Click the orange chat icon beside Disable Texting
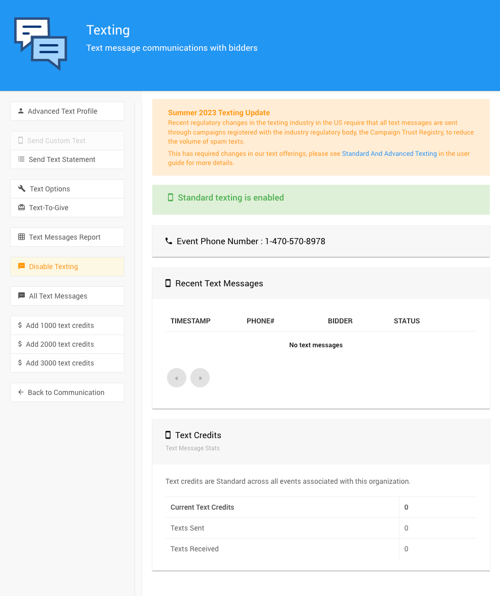Viewport: 500px width, 596px height. 21,267
